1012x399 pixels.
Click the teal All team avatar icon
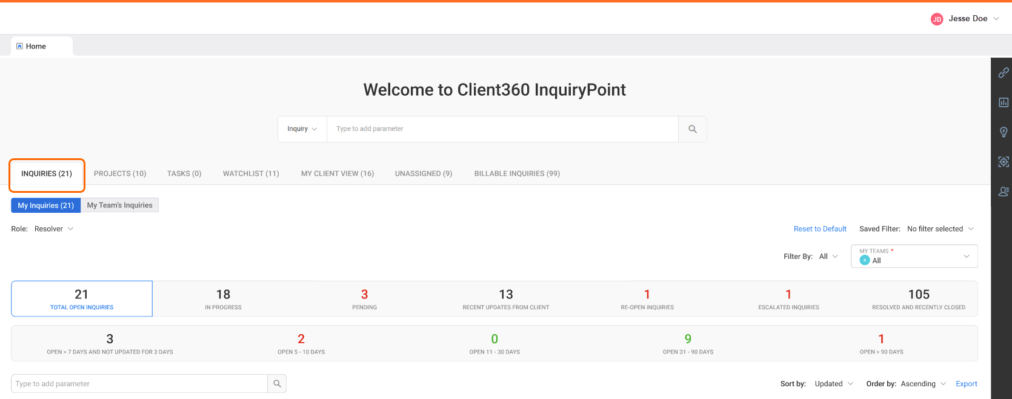pyautogui.click(x=865, y=260)
